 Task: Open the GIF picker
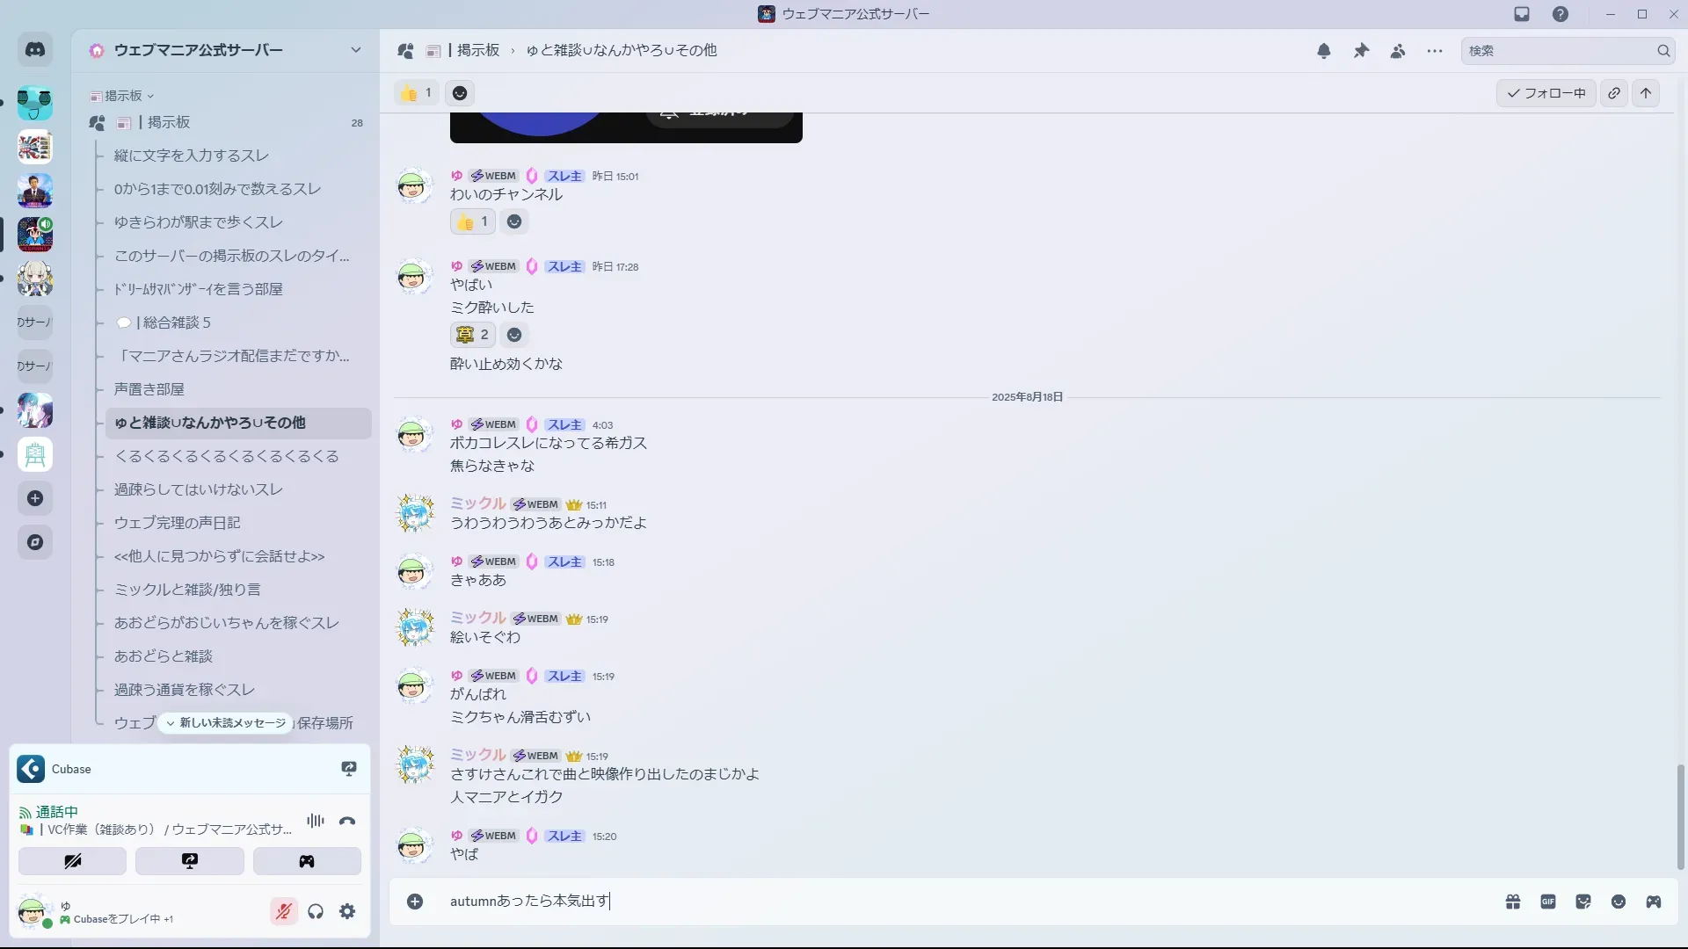tap(1548, 902)
